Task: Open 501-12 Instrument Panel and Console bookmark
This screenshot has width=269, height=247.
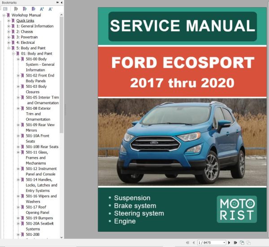Action: 41,171
